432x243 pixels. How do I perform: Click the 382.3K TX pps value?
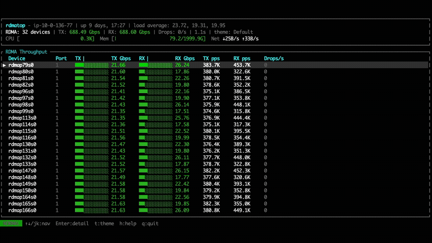coord(211,204)
